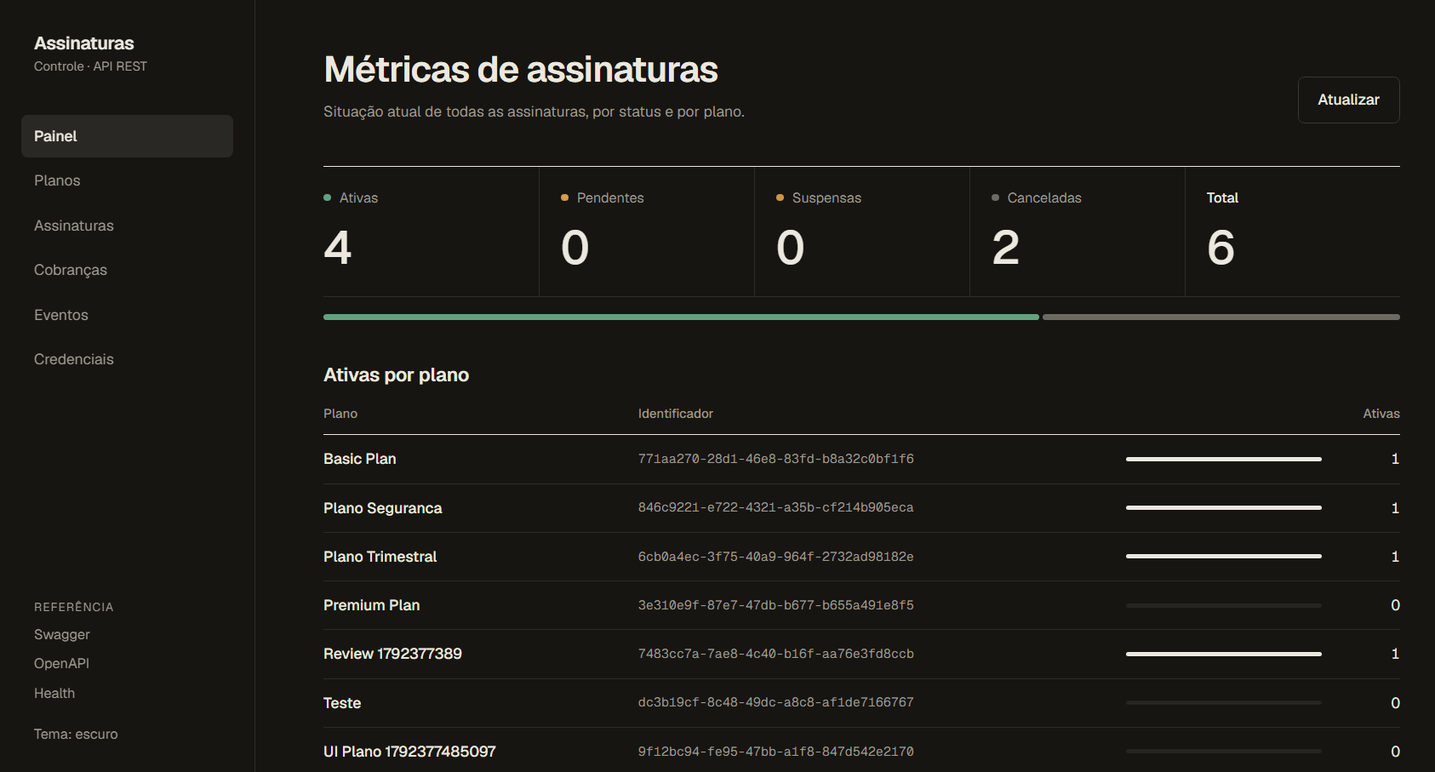Open the Swagger reference link
1435x772 pixels.
coord(62,635)
